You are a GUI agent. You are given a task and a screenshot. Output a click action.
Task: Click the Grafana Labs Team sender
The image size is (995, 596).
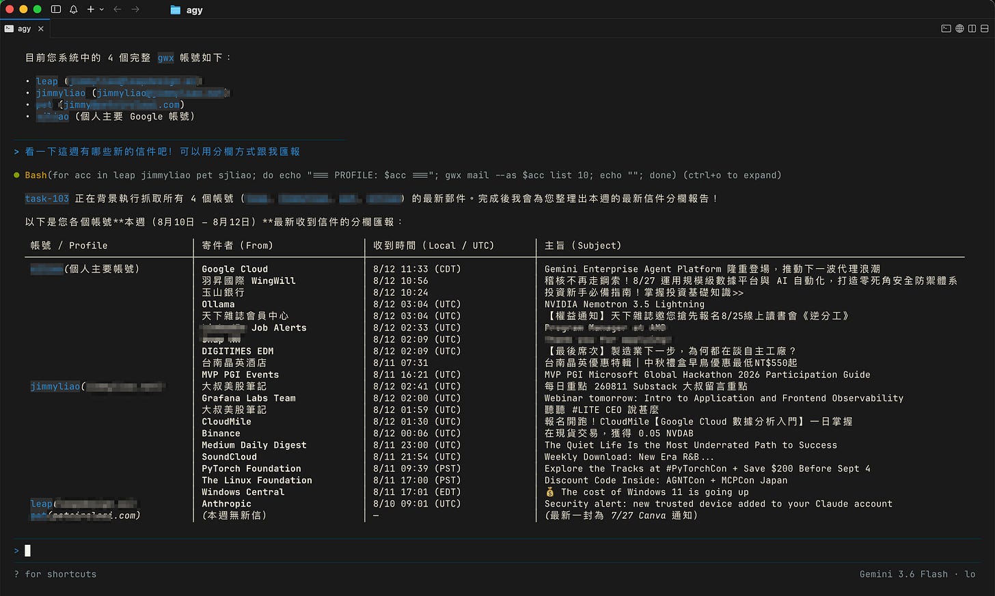(249, 398)
